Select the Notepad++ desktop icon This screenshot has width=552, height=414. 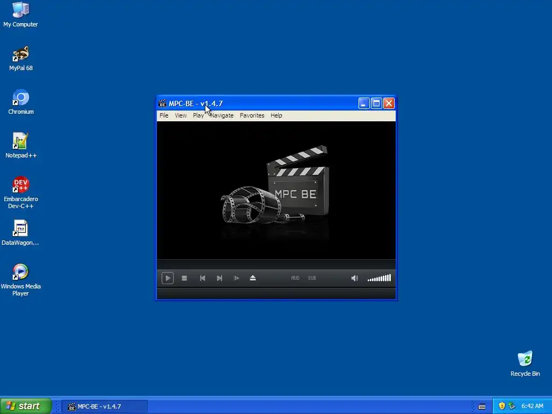coord(21,146)
